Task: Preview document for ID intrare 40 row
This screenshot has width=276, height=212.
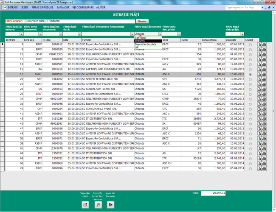Action: [x=259, y=109]
